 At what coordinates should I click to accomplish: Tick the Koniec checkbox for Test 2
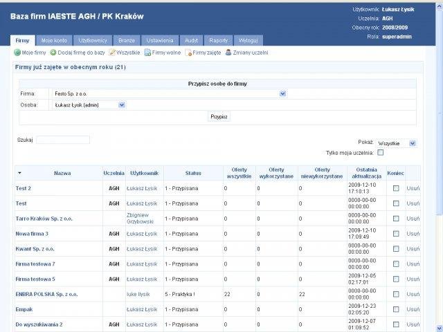tap(396, 188)
